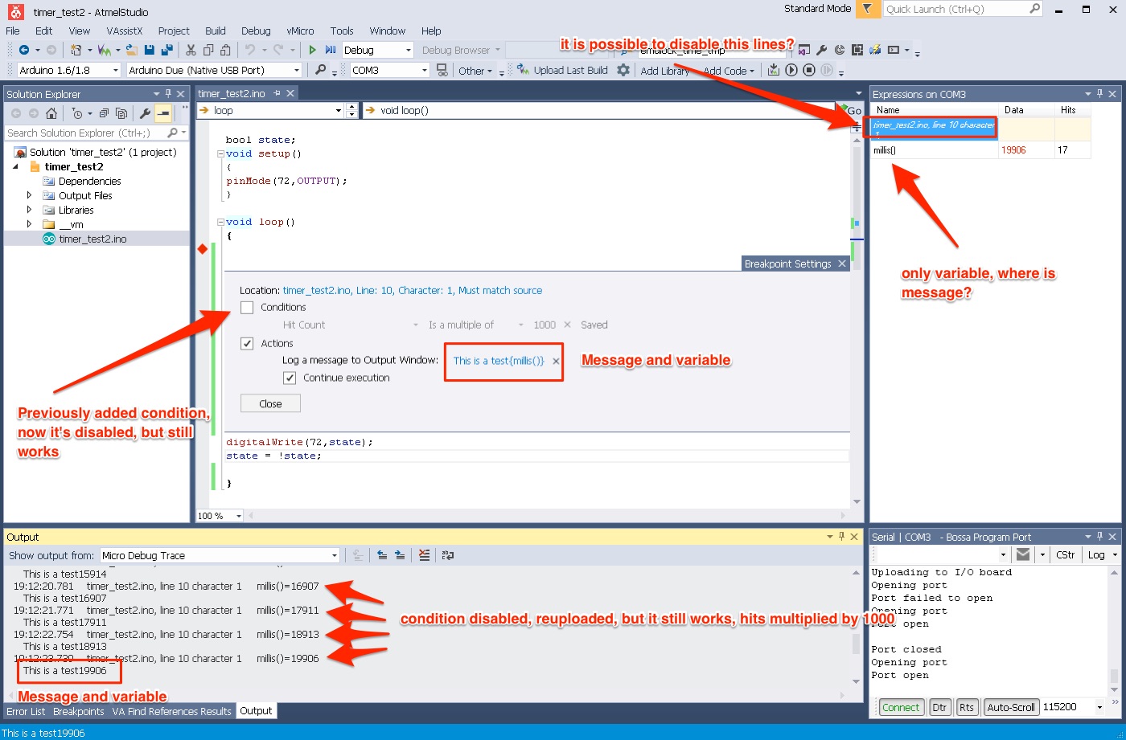This screenshot has height=740, width=1126.
Task: Collapse the void setup() code block
Action: [220, 153]
